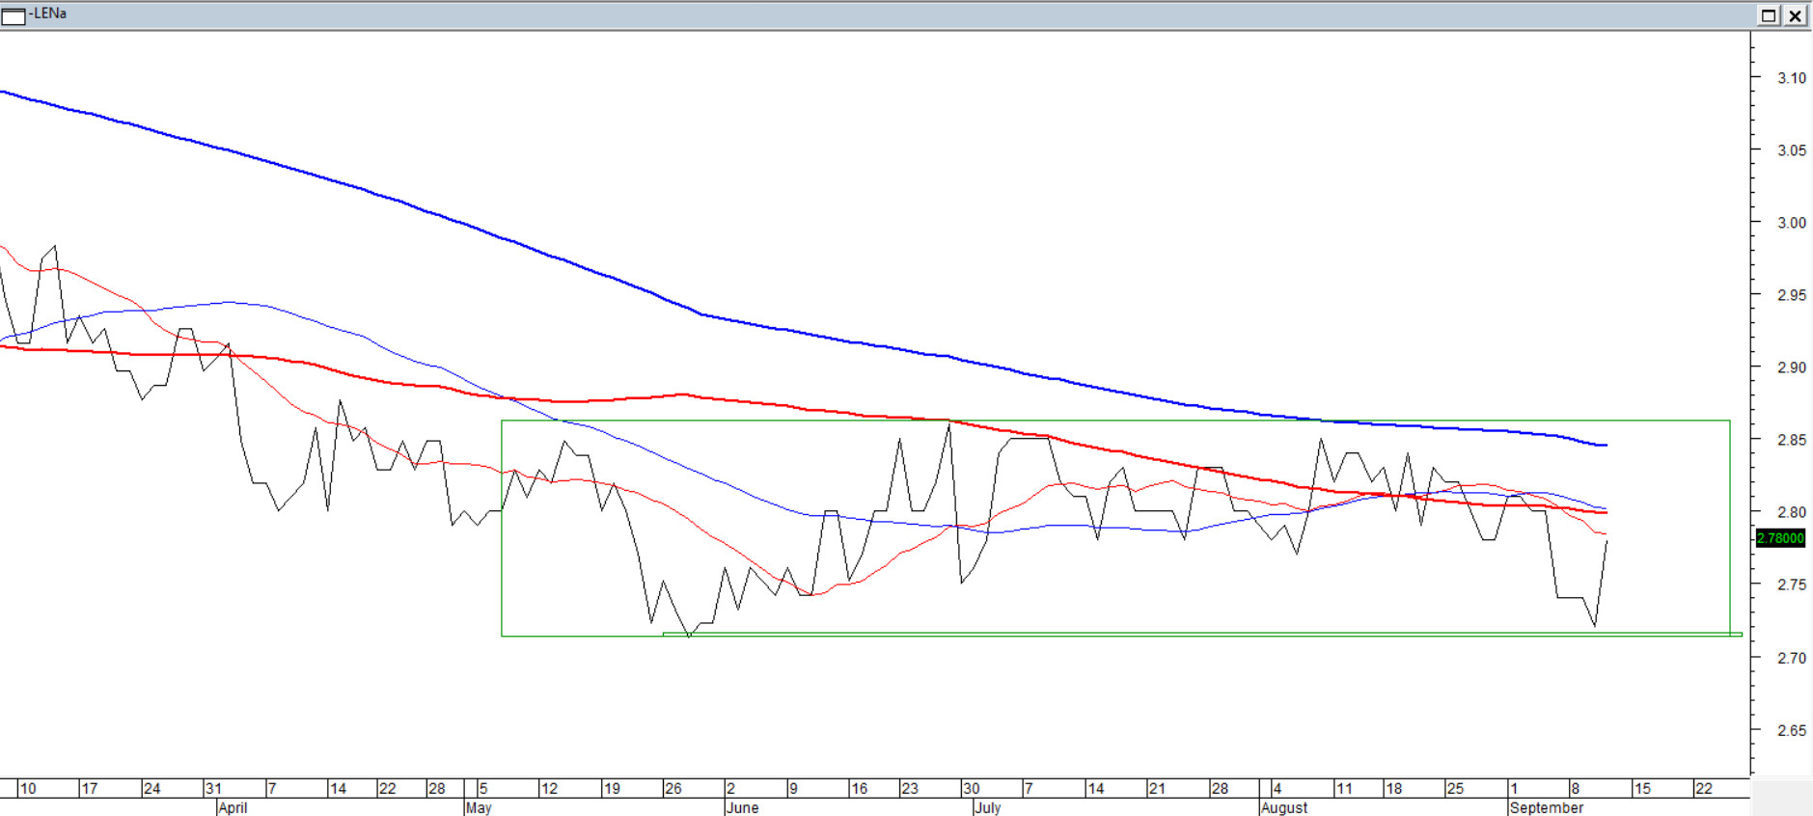Open the chart window system menu icon
This screenshot has height=816, width=1813.
[x=14, y=15]
